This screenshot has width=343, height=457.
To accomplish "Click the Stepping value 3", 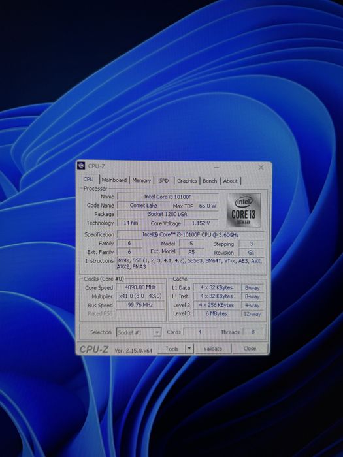I will tap(251, 244).
